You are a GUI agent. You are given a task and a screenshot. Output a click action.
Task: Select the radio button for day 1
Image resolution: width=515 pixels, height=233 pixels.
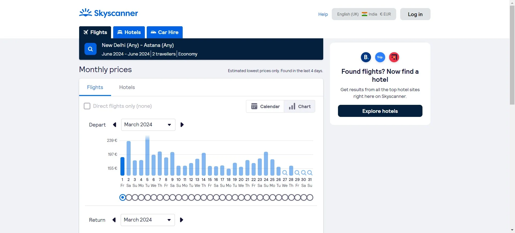coord(123,198)
